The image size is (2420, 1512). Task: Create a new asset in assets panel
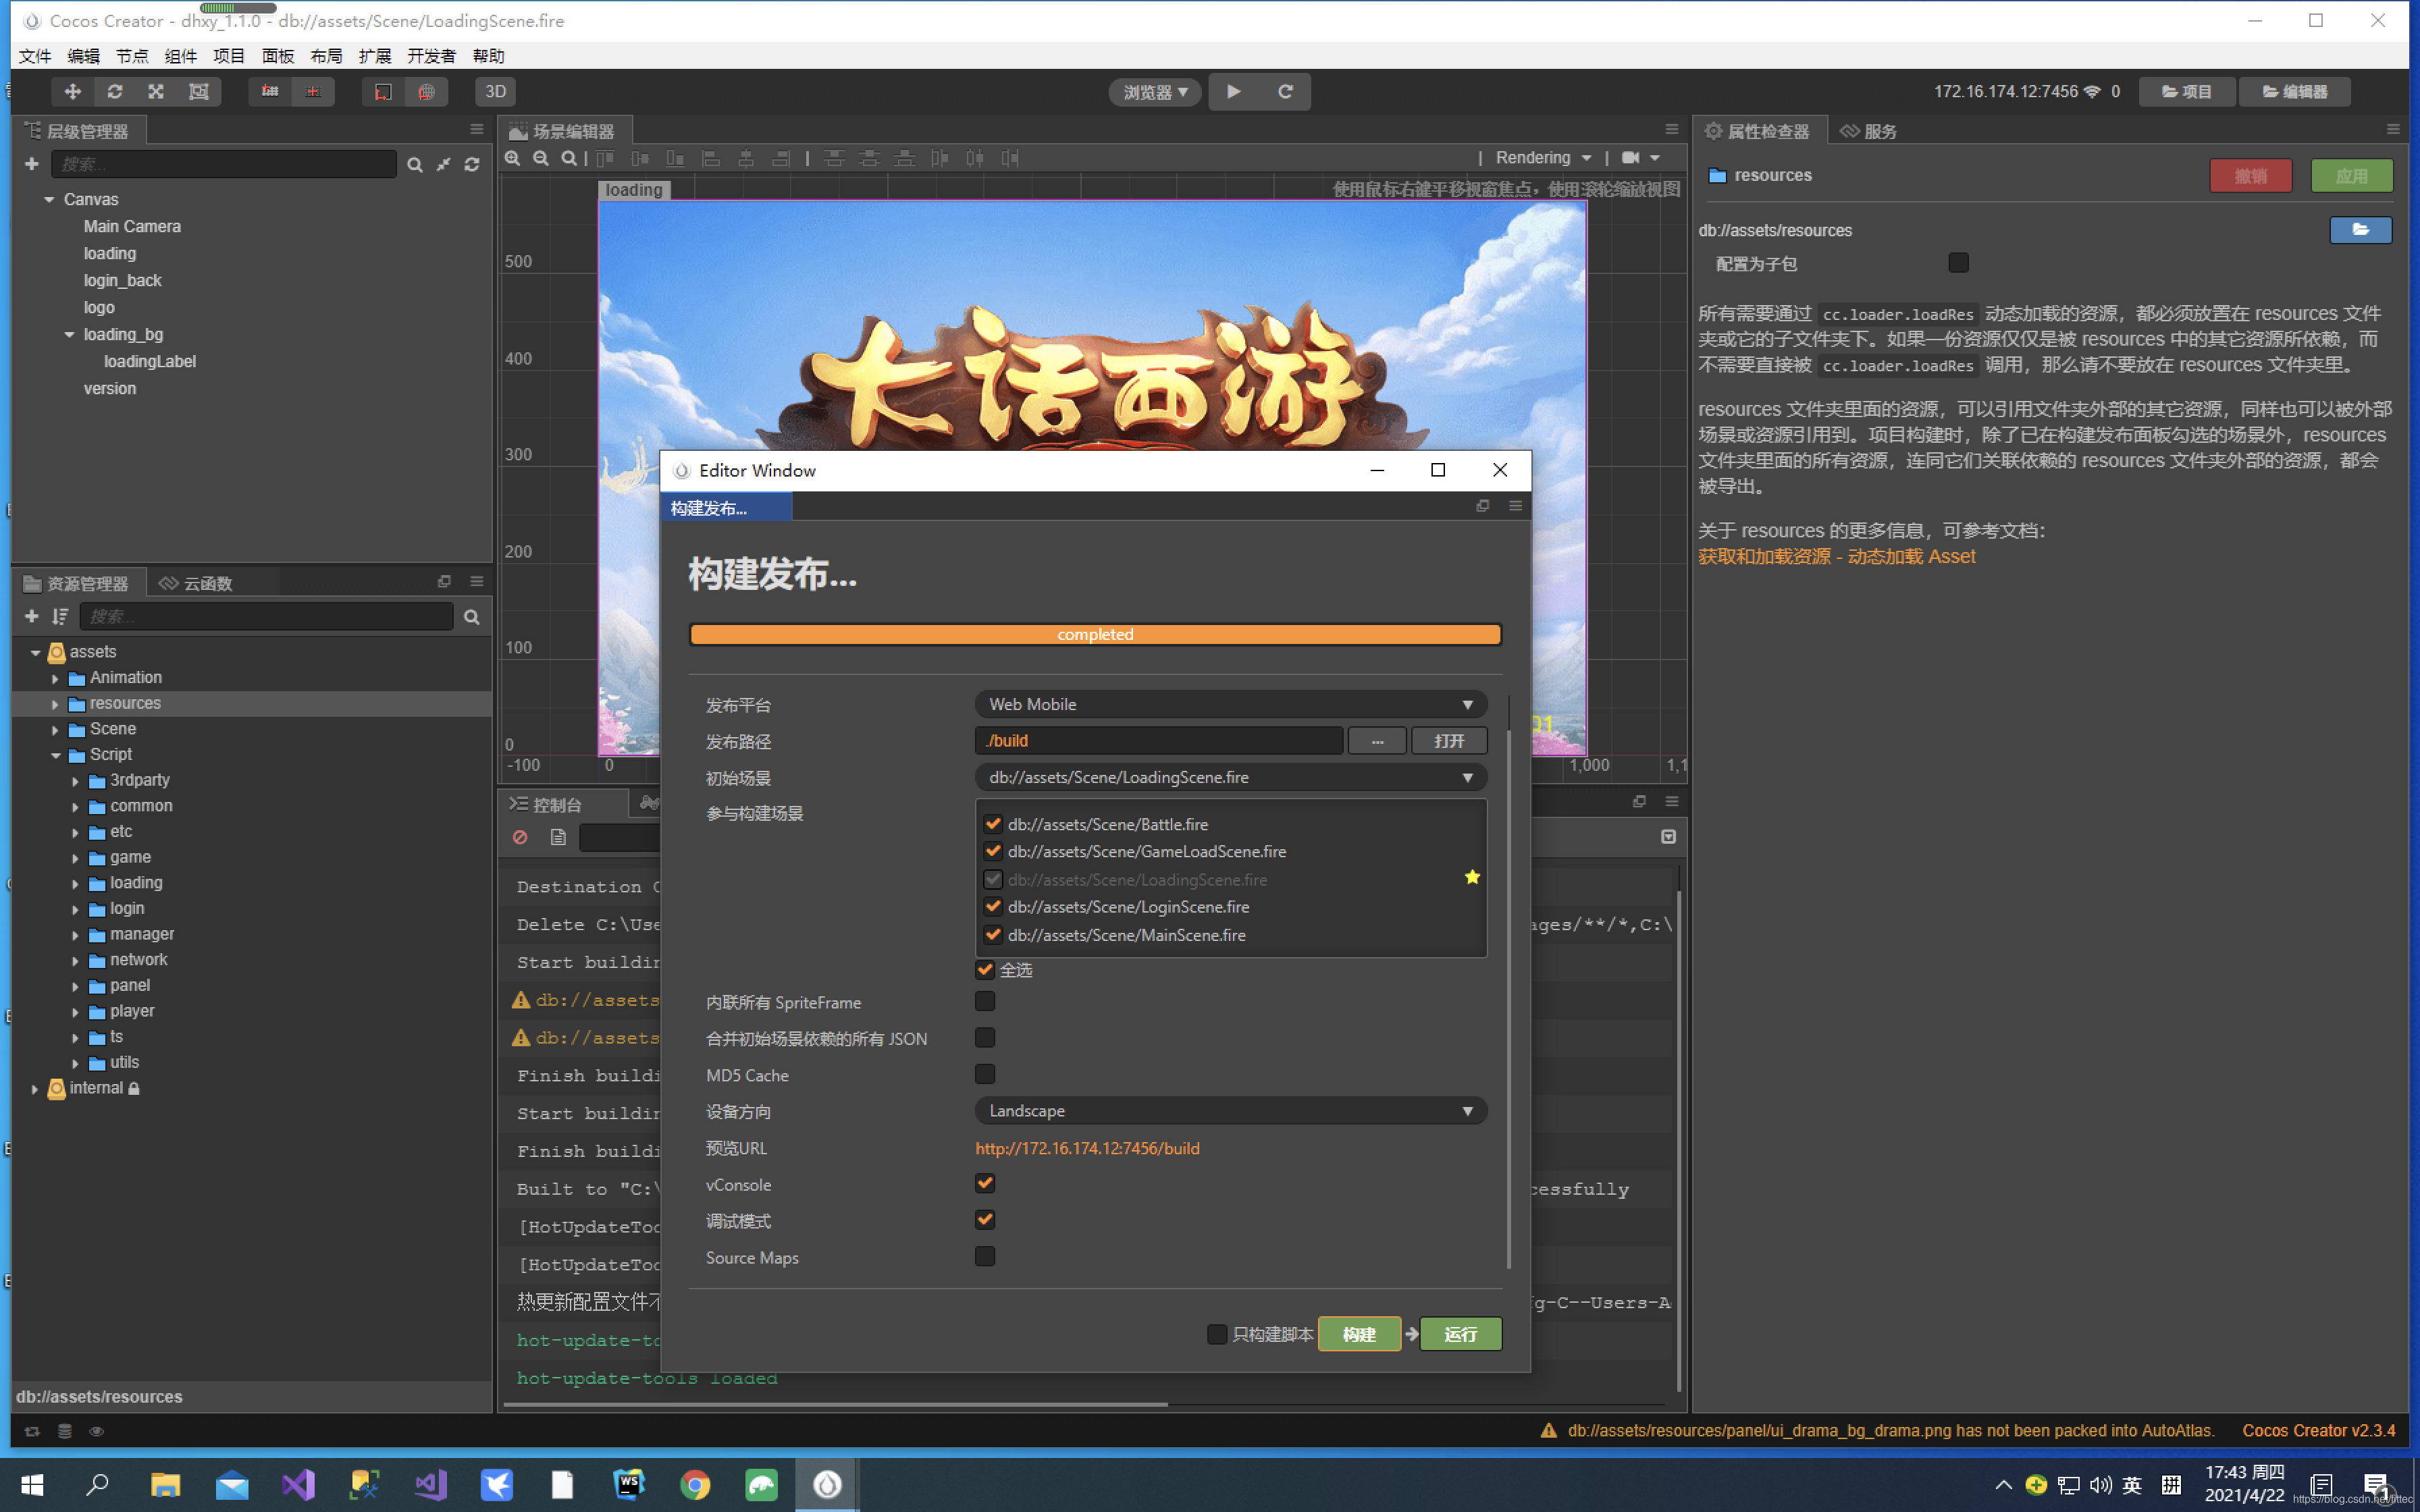tap(32, 617)
